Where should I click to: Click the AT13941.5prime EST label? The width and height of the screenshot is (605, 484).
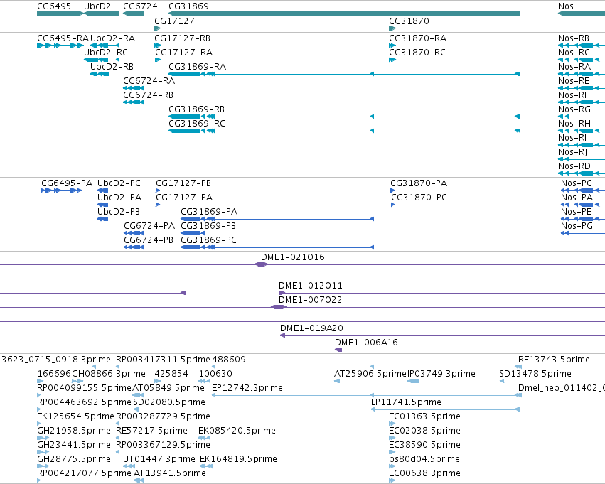[x=170, y=473]
